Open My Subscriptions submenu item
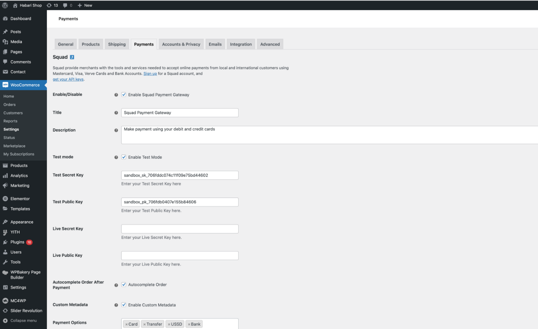 [19, 154]
